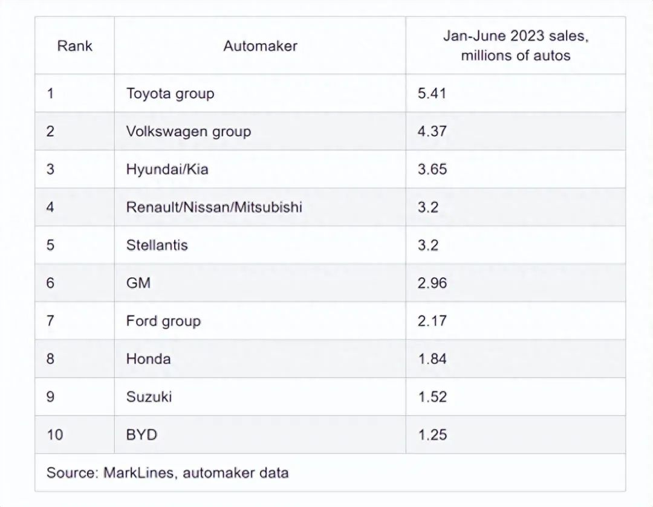Screen dimensions: 653x507
Task: Click the 2.96 sales value for GM
Action: (432, 283)
